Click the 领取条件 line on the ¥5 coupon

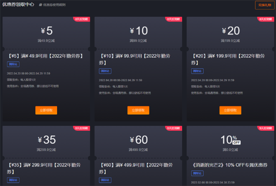pyautogui.click(x=21, y=80)
